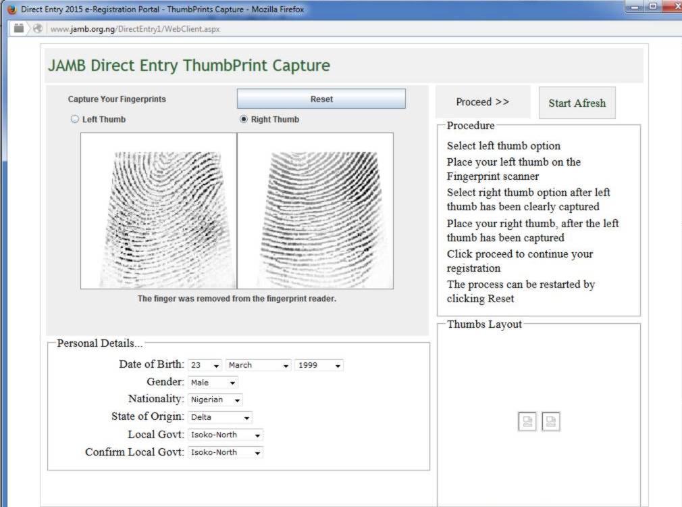682x507 pixels.
Task: Click the 'State of Origin:' label
Action: click(x=148, y=416)
